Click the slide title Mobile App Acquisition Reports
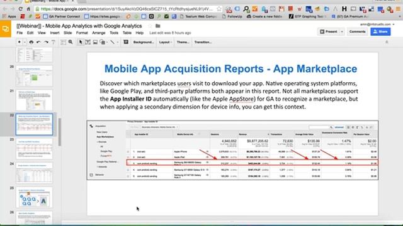 coord(230,68)
